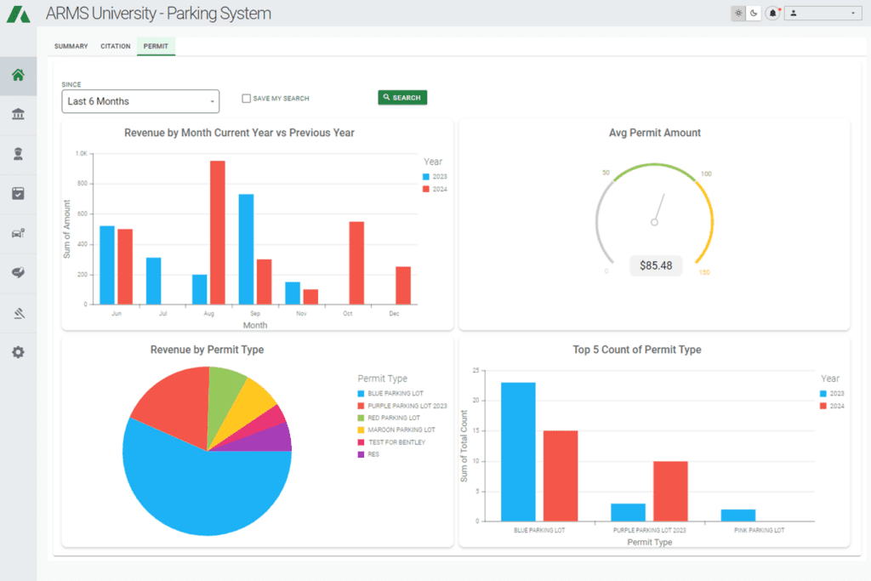Open the Home dashboard sidebar icon
871x581 pixels.
point(18,75)
